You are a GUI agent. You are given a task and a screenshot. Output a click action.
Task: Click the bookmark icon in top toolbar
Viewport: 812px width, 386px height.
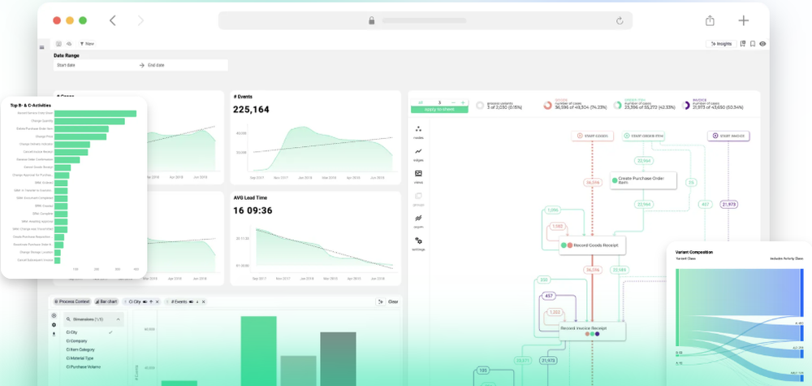753,44
